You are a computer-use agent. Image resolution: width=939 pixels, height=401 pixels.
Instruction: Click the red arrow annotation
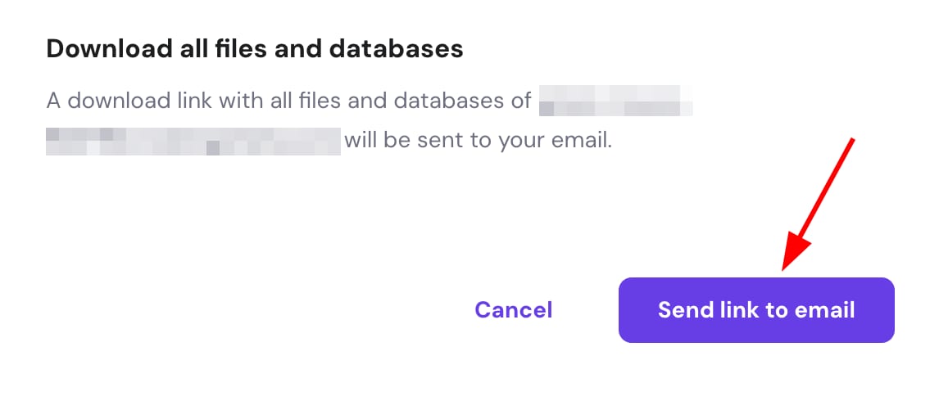click(819, 205)
